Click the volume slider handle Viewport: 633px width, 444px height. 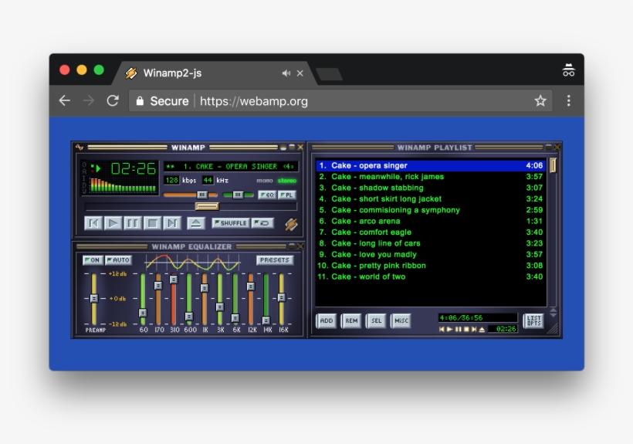coord(202,195)
